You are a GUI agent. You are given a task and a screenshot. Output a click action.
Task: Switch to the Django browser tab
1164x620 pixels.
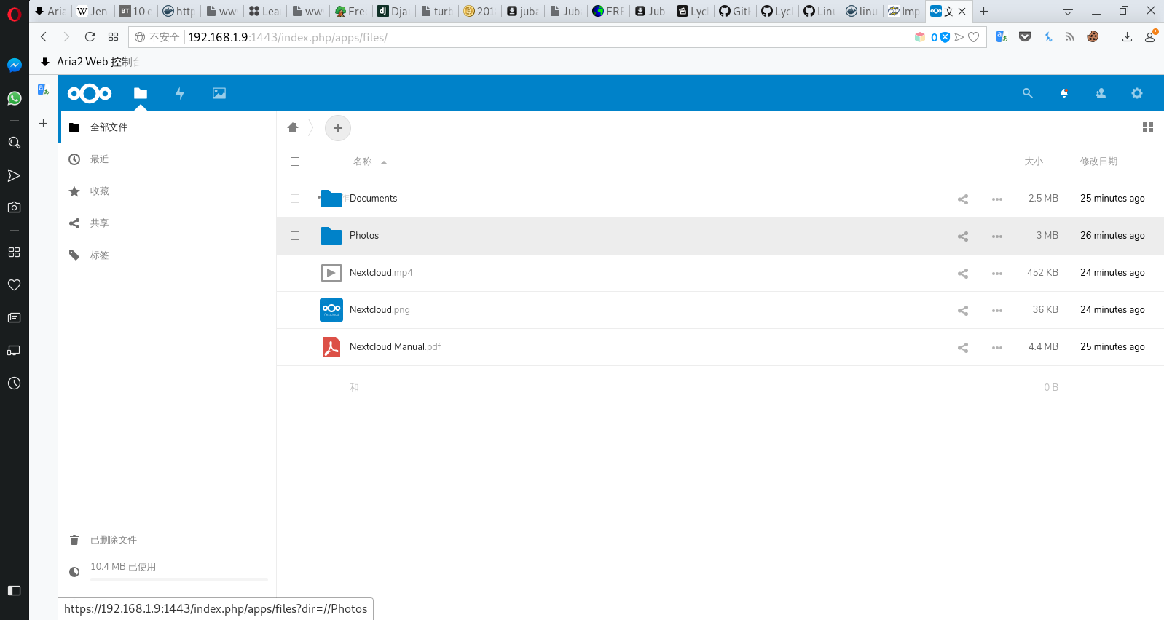pos(393,11)
